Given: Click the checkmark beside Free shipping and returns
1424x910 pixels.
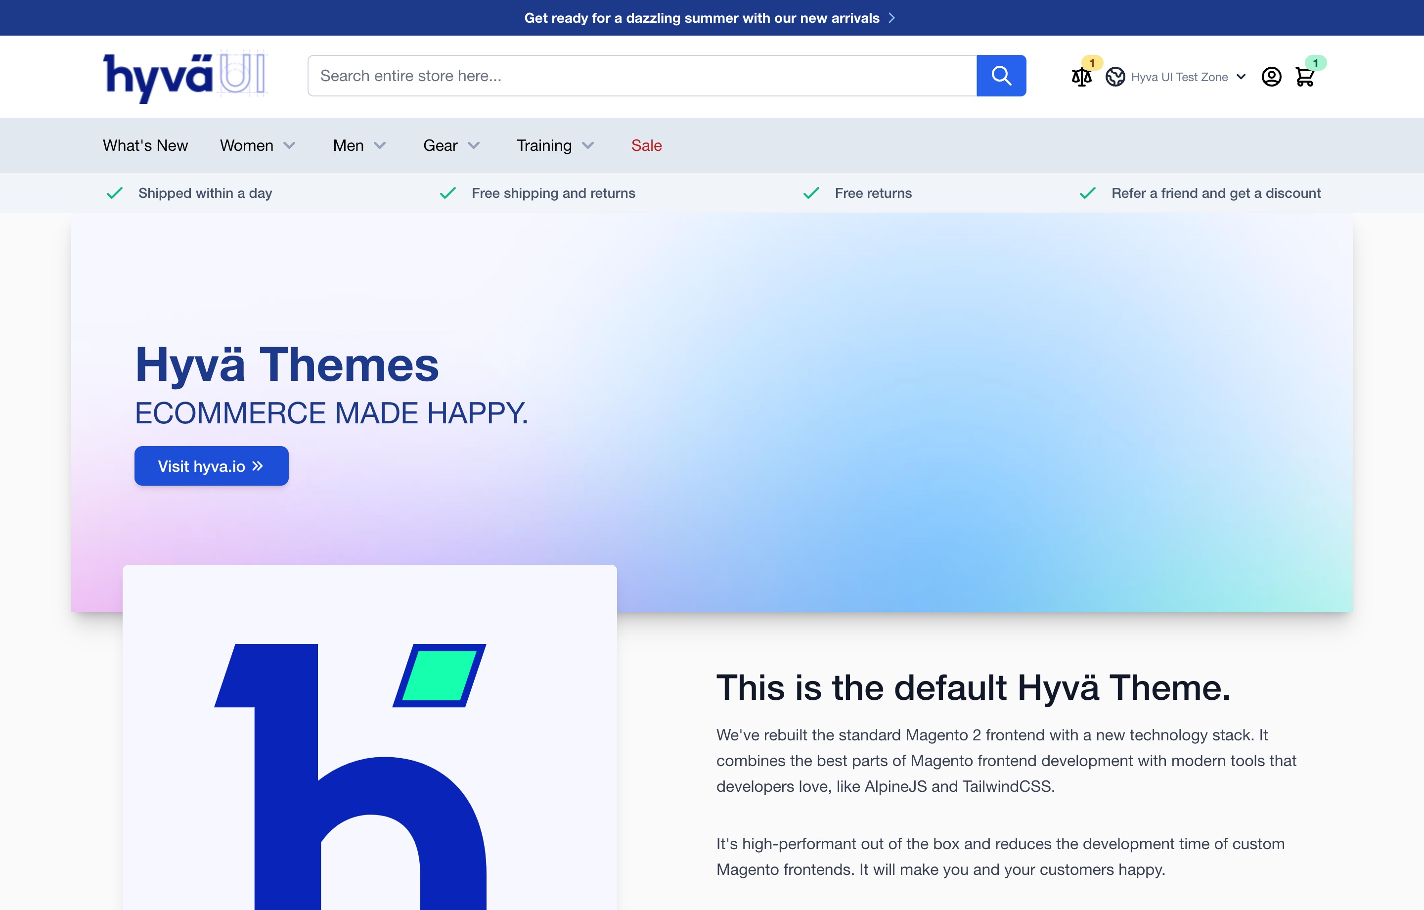Looking at the screenshot, I should (448, 193).
